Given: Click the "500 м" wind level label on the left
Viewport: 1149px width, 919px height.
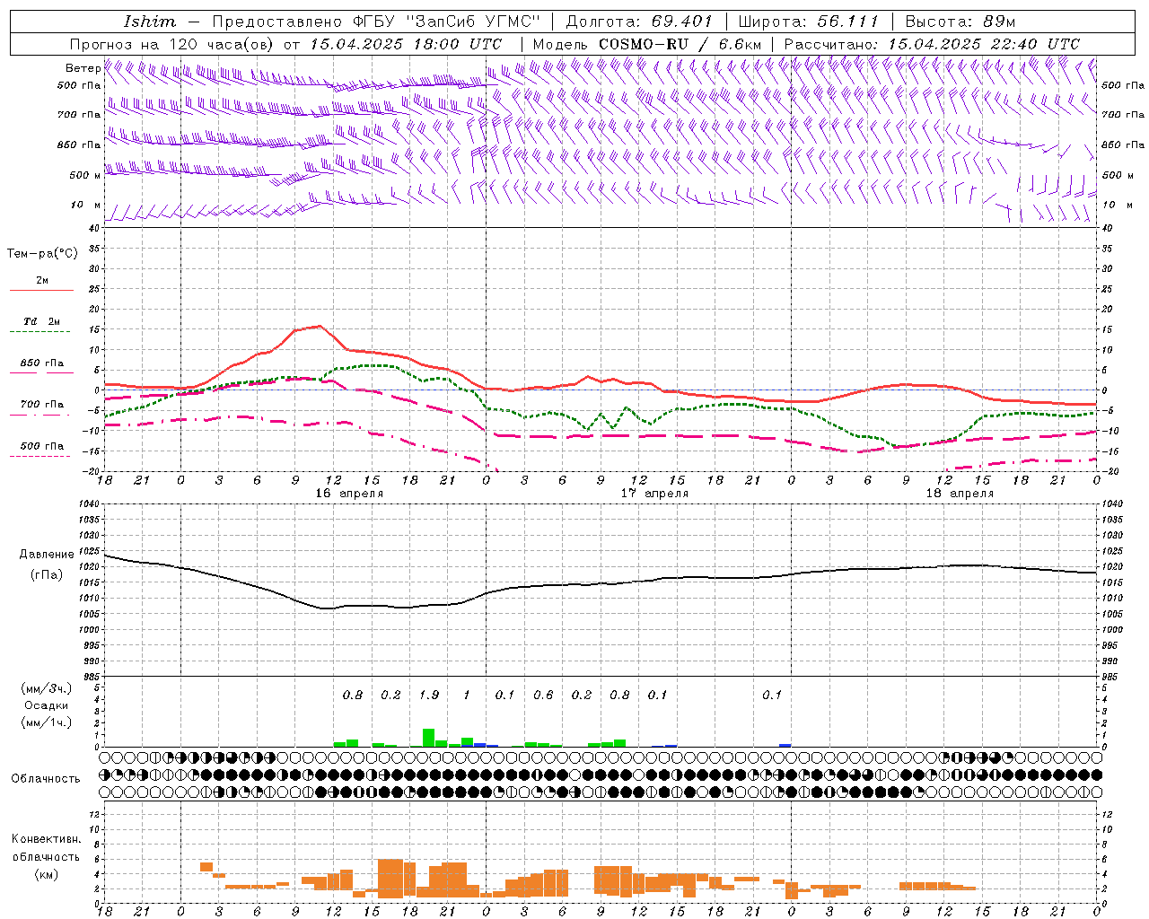Looking at the screenshot, I should (85, 175).
